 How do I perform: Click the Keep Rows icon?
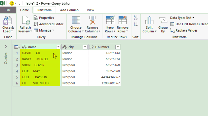110,20
